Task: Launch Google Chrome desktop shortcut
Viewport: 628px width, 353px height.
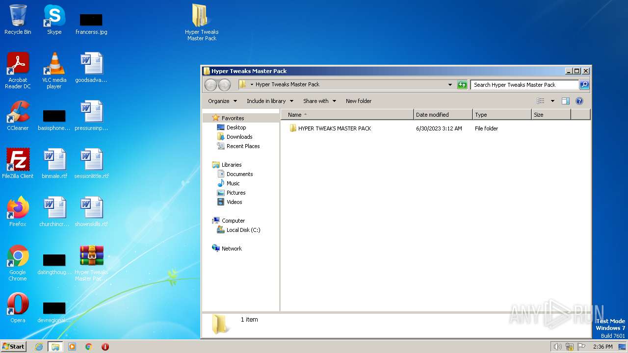Action: (x=18, y=263)
